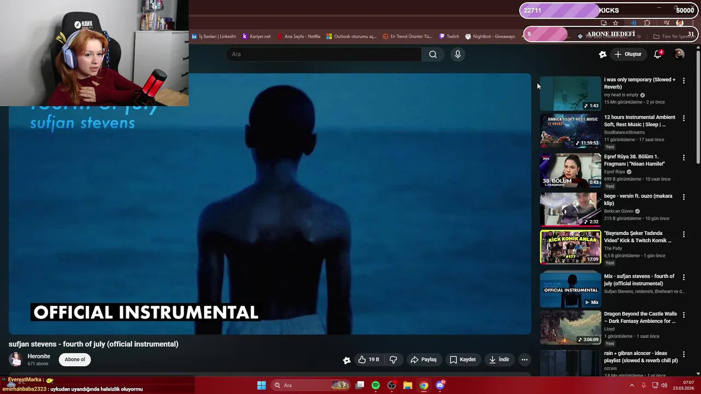Open YouTube notifications bell

tap(658, 54)
